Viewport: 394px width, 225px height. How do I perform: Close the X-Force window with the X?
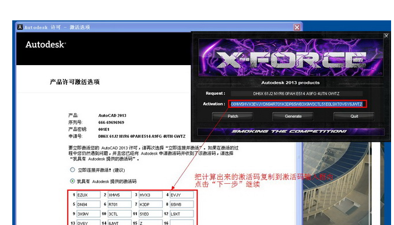[x=386, y=36]
